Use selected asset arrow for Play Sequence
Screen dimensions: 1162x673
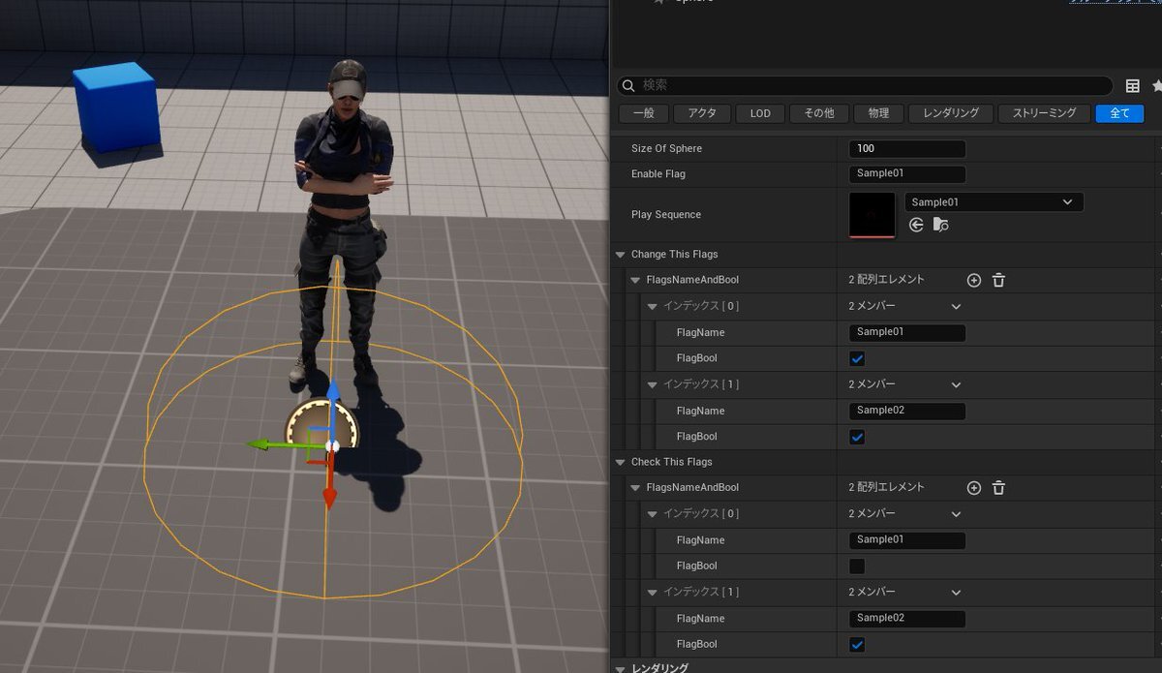tap(916, 225)
